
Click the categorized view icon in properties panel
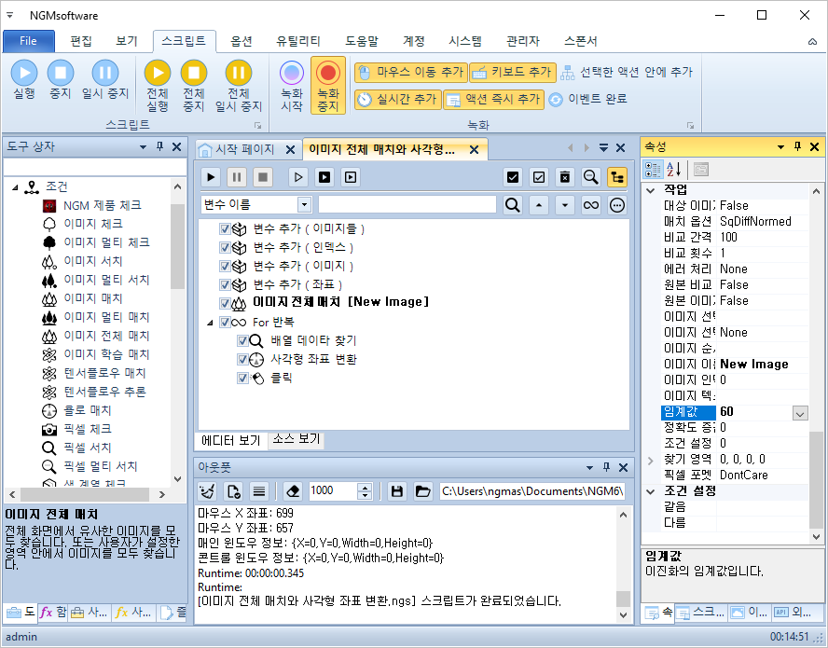point(653,170)
